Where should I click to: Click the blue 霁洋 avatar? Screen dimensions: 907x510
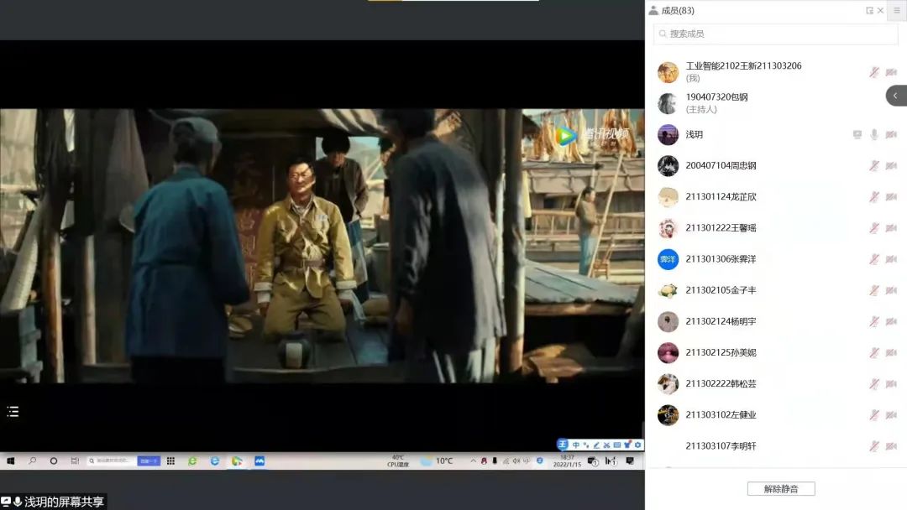(x=668, y=259)
